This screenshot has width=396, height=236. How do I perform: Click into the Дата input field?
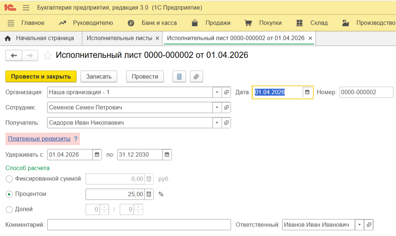pos(278,92)
